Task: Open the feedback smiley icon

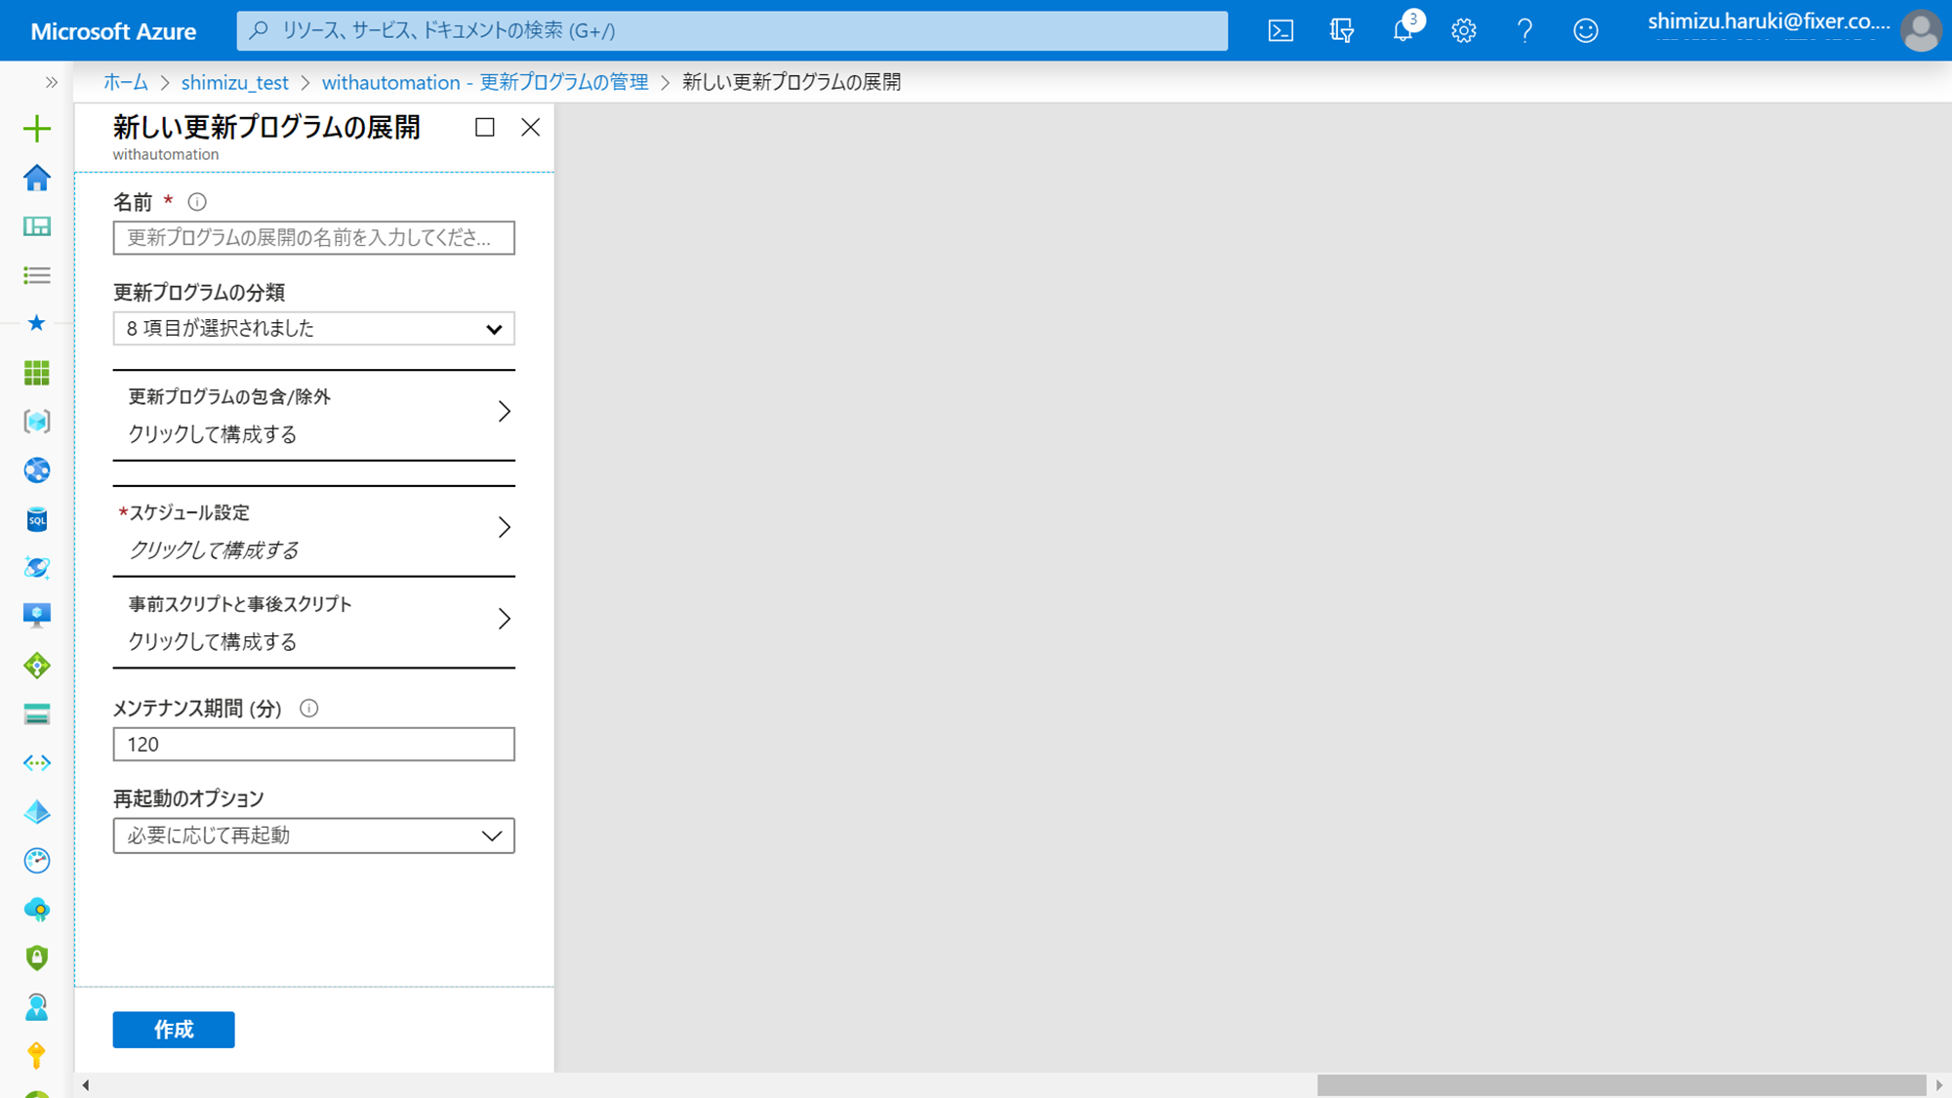Action: tap(1585, 30)
